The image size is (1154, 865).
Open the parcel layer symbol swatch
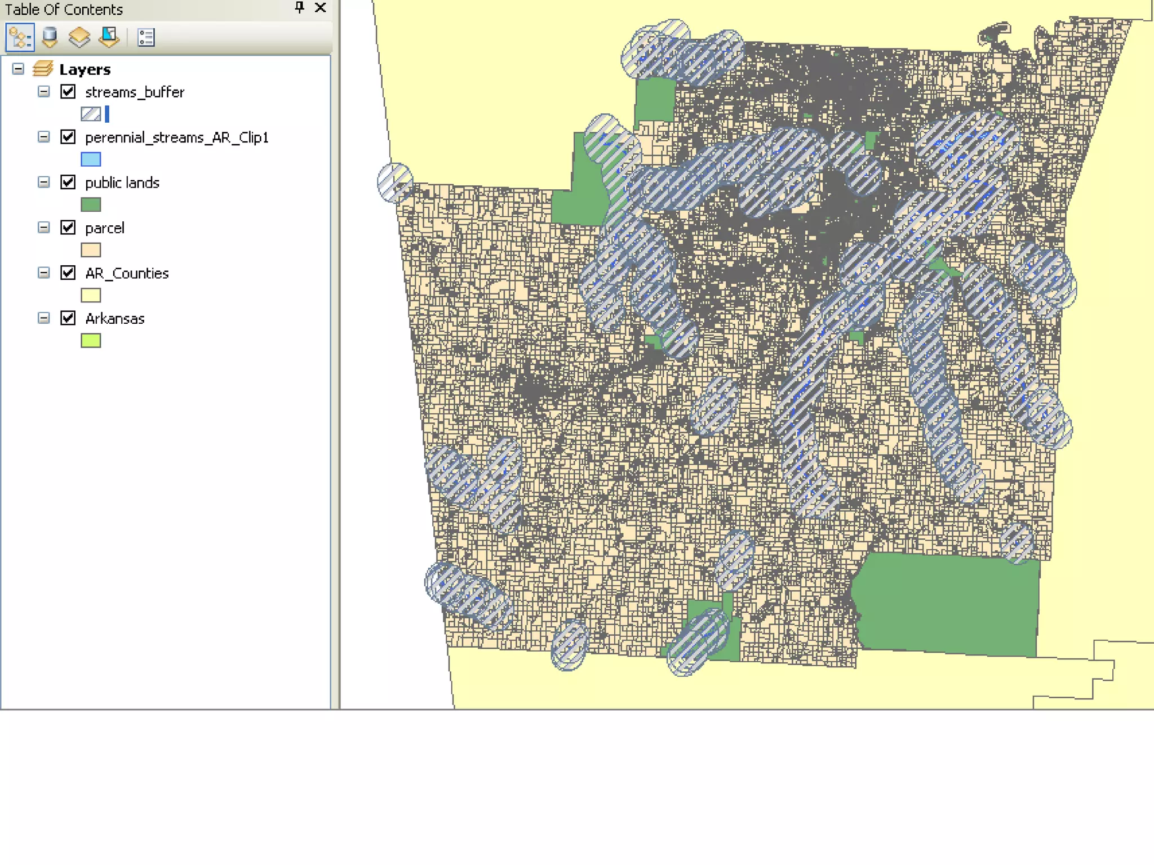[91, 250]
